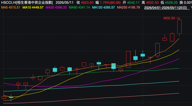
Task: Click the 4632.50 high price marker
Action: pyautogui.click(x=169, y=18)
